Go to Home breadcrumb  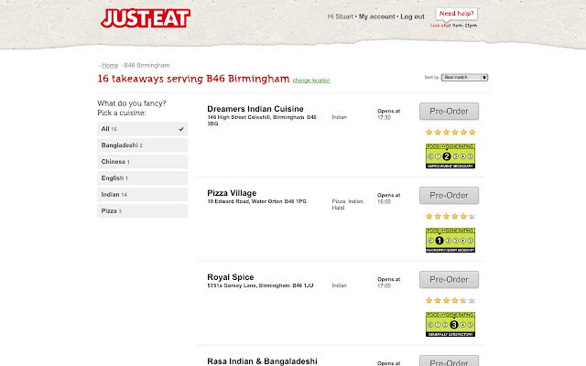click(110, 65)
